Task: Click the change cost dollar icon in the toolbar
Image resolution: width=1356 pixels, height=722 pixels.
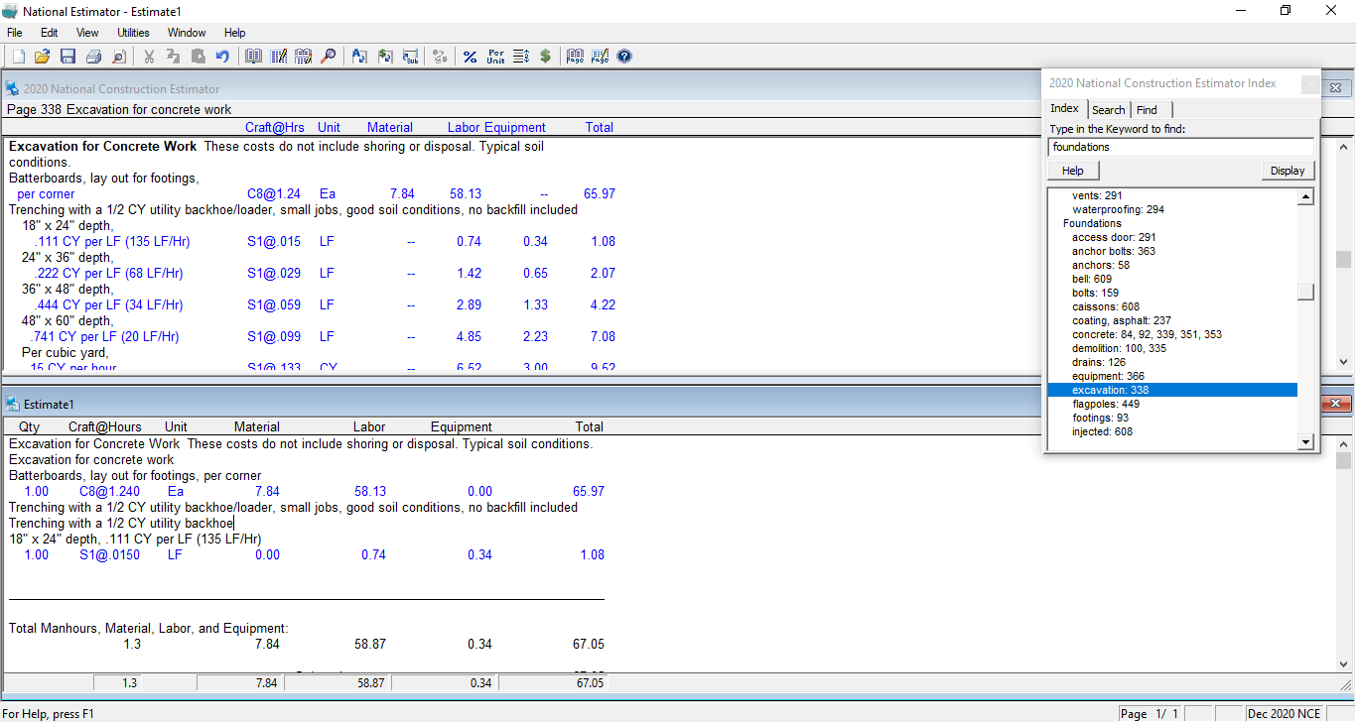Action: 385,57
